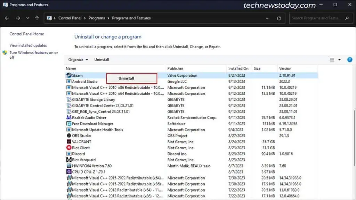Click the Up navigation arrow

37,18
